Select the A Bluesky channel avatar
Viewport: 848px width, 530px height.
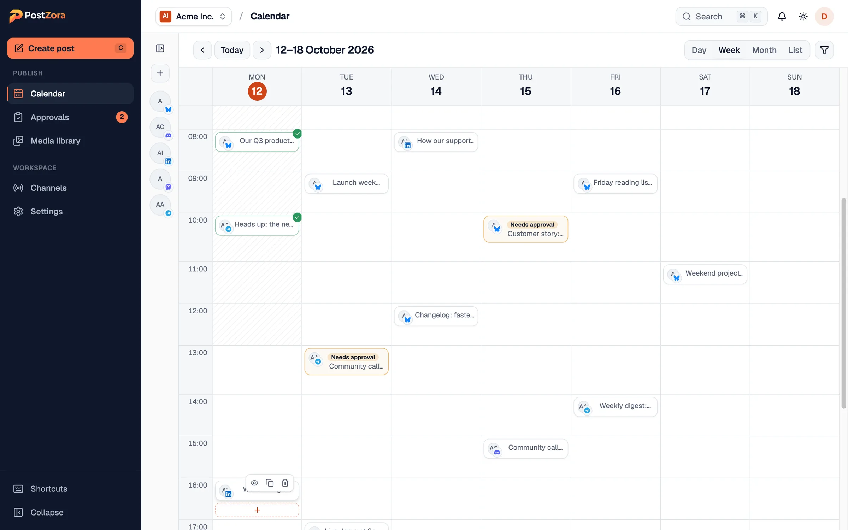click(x=160, y=101)
